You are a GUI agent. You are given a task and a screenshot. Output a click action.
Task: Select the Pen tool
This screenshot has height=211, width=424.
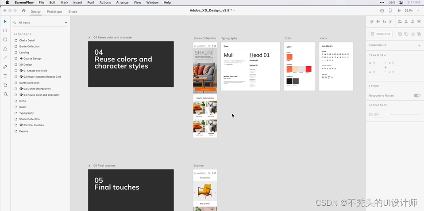pos(5,67)
